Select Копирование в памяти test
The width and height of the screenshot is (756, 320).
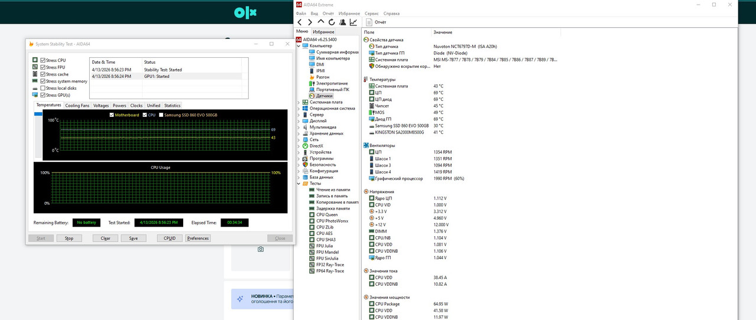338,202
